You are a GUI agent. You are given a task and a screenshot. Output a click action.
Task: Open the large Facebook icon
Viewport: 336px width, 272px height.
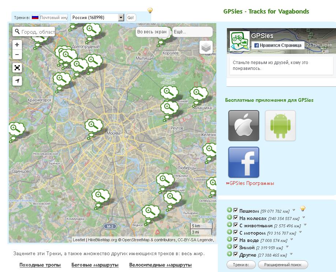point(244,162)
